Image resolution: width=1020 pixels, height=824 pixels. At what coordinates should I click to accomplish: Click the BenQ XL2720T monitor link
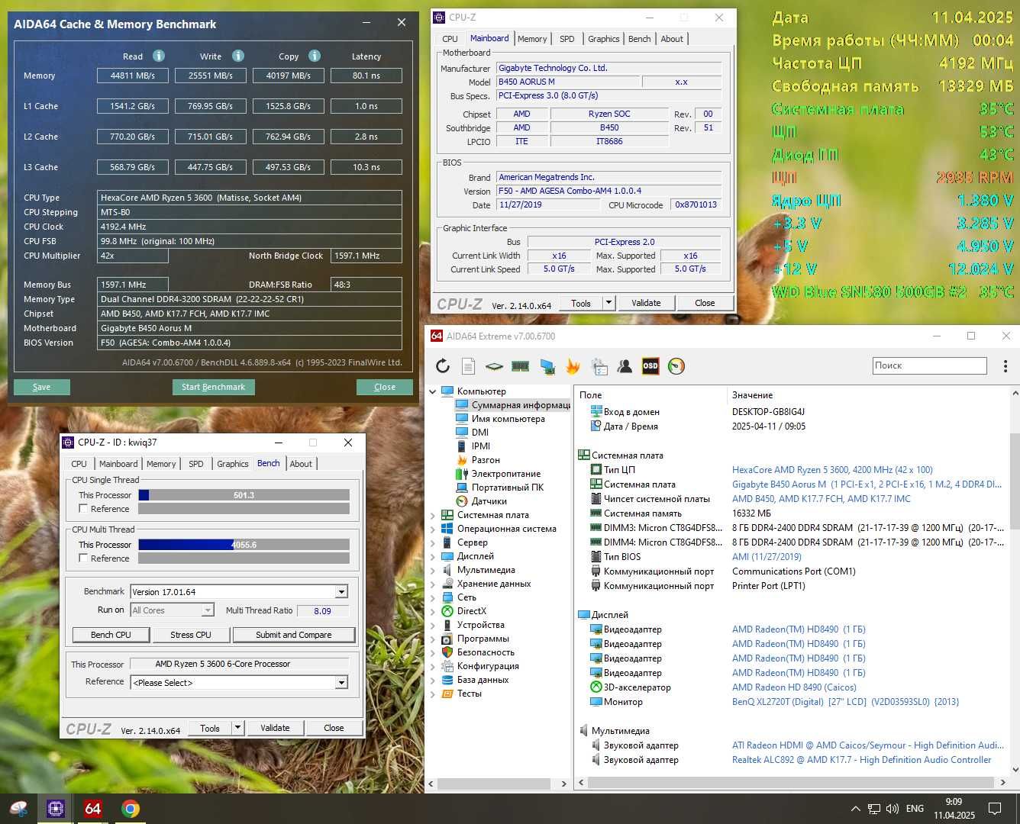845,702
